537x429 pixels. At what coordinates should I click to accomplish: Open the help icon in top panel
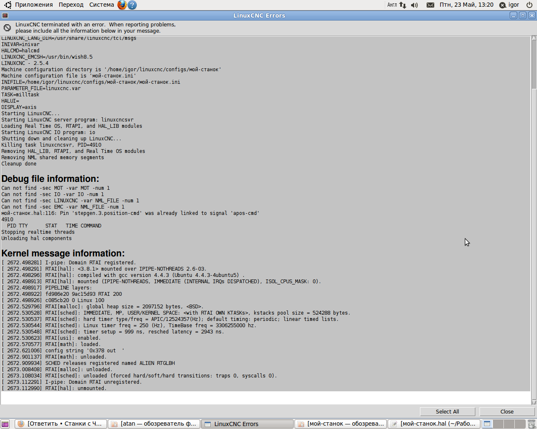pos(132,5)
